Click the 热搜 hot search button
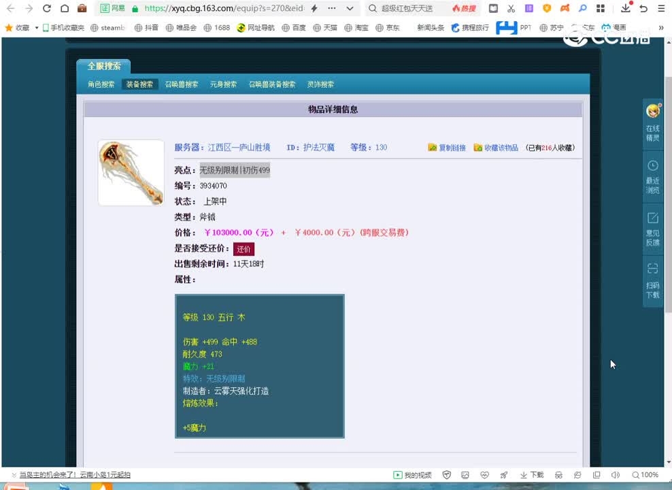 [x=464, y=8]
